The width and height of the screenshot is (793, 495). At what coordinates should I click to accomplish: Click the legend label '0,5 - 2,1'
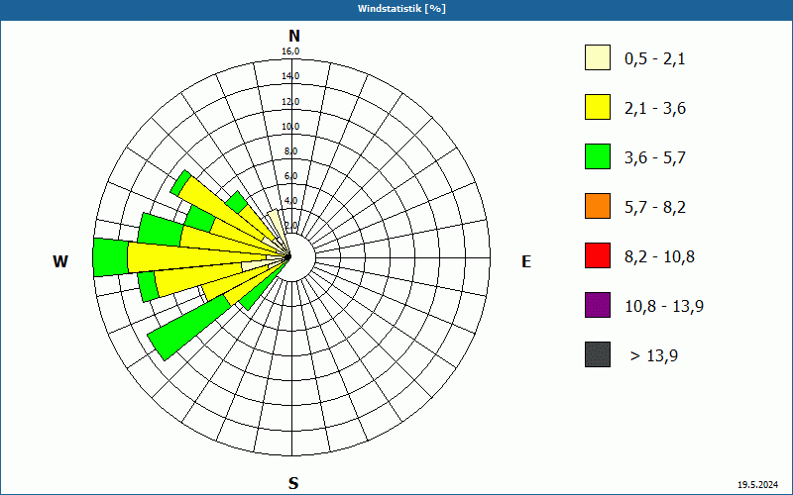click(x=655, y=59)
